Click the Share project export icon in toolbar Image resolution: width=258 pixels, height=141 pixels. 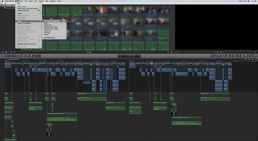click(255, 56)
